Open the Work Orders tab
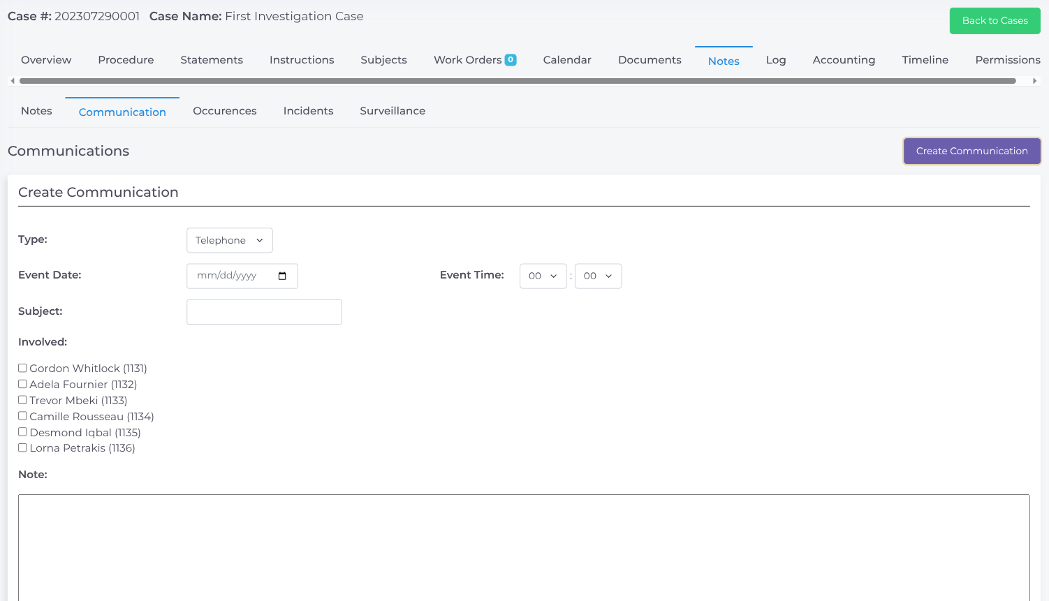This screenshot has height=601, width=1049. 475,60
